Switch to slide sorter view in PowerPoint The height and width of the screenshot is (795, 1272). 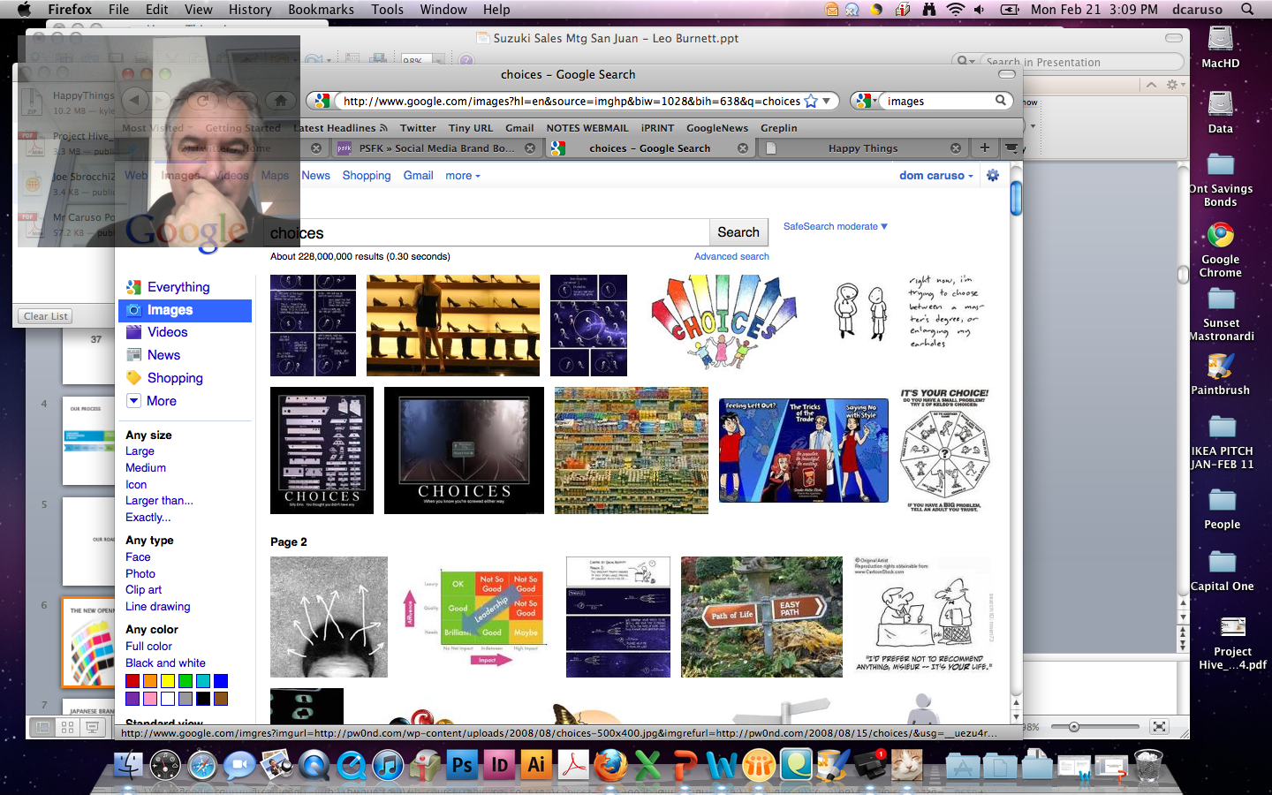67,727
